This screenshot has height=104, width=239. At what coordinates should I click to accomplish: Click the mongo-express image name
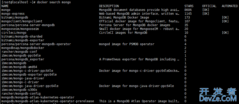pos(13,14)
